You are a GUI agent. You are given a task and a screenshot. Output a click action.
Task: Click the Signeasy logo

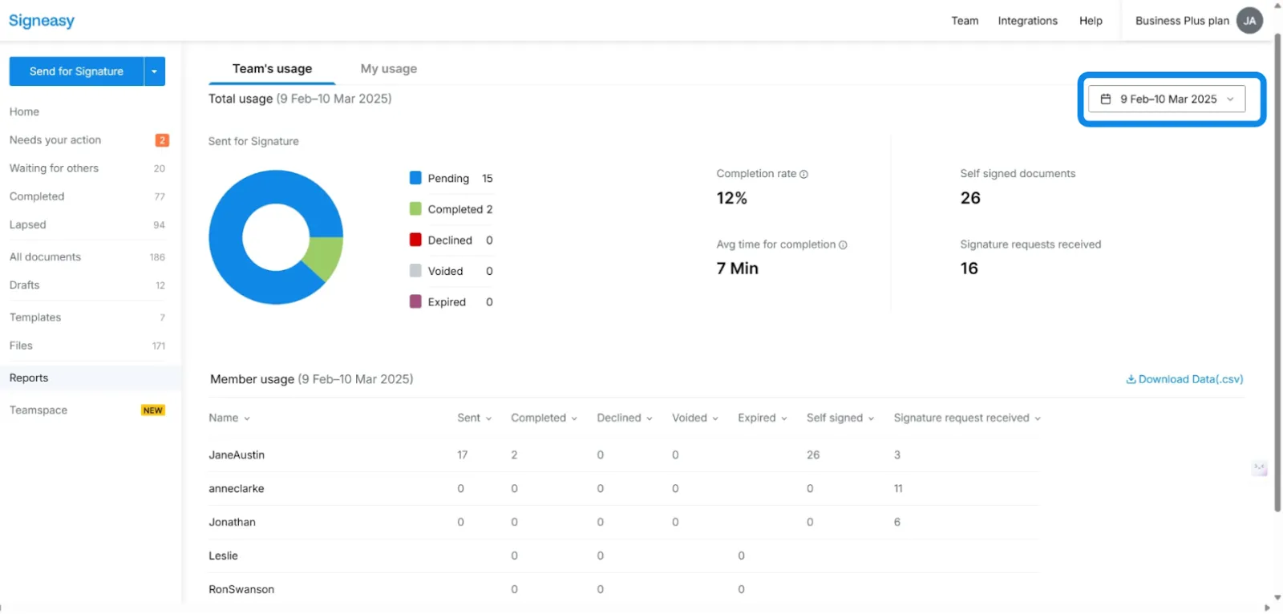click(x=42, y=21)
